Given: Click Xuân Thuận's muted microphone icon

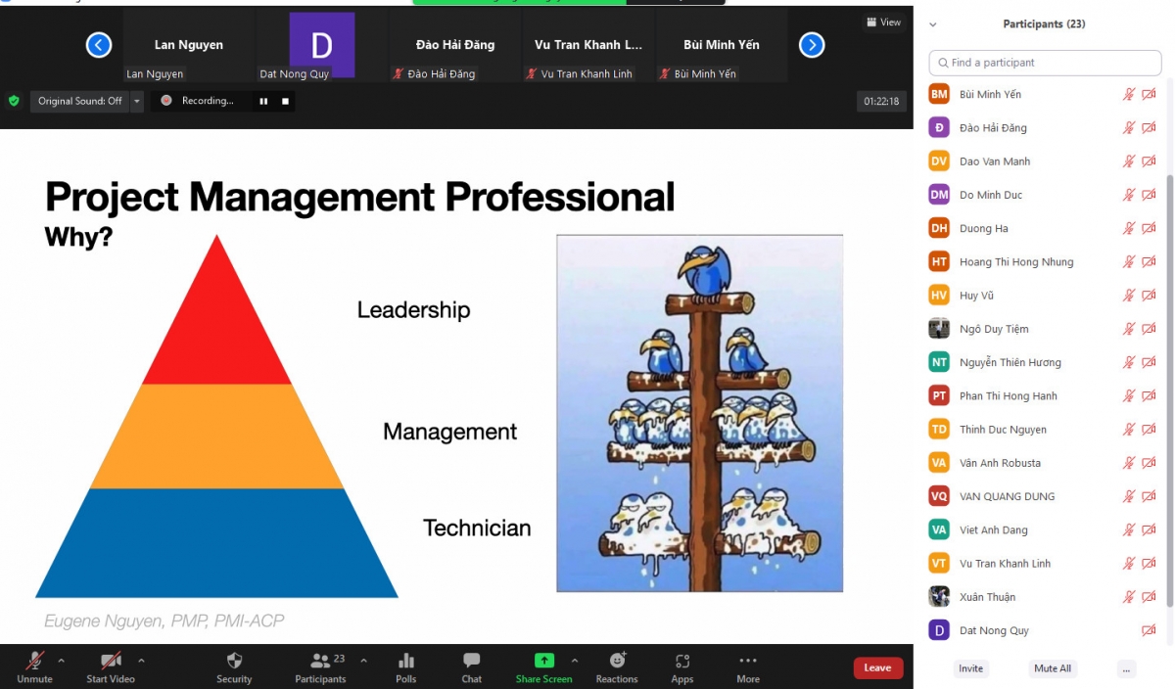Looking at the screenshot, I should 1129,597.
